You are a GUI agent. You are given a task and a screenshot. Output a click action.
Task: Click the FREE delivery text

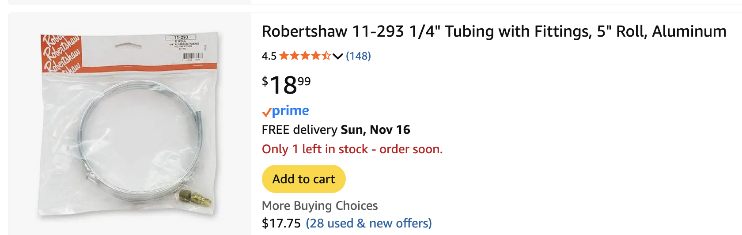tap(299, 130)
